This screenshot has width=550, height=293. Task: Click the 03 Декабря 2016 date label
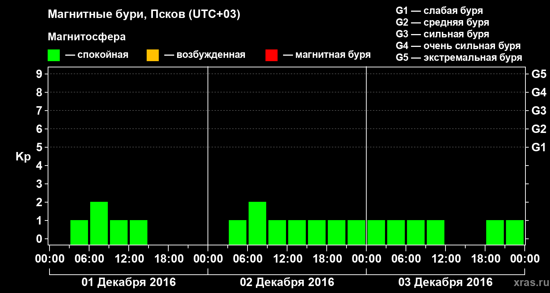[x=445, y=282]
